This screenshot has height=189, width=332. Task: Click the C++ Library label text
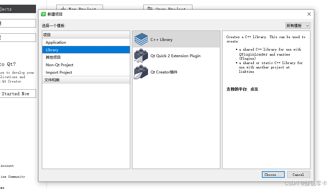point(161,40)
